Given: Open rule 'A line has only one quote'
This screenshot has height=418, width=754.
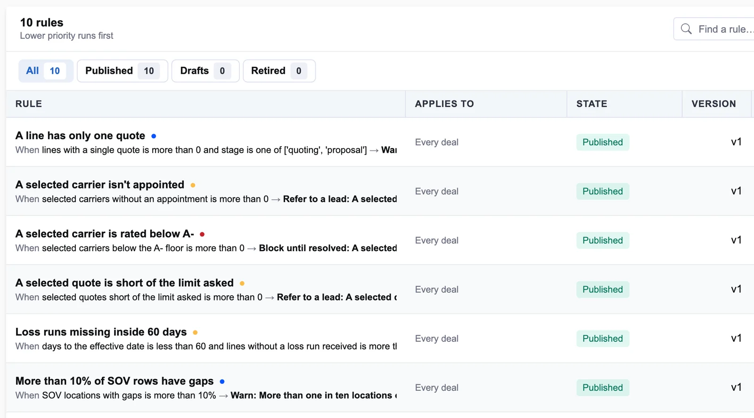Looking at the screenshot, I should pos(80,135).
